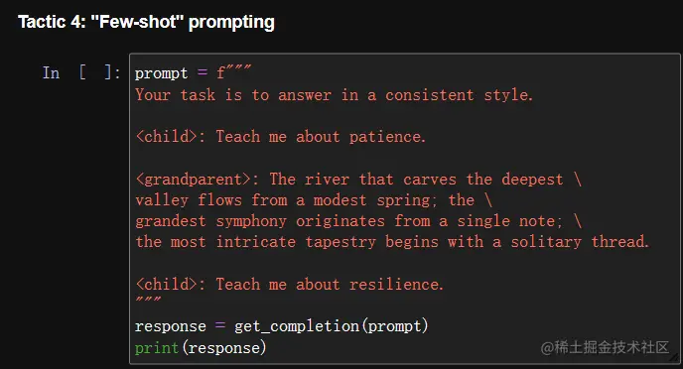The image size is (683, 369).
Task: Click the 'get_completion' function name
Action: click(x=296, y=326)
